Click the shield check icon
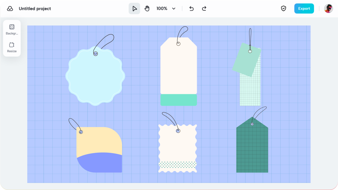338x190 pixels. (x=283, y=9)
